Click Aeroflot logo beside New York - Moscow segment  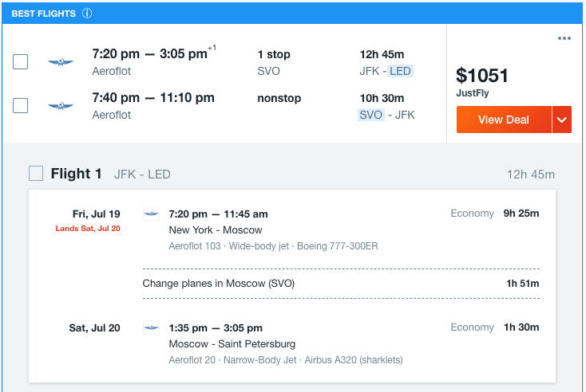pyautogui.click(x=151, y=214)
